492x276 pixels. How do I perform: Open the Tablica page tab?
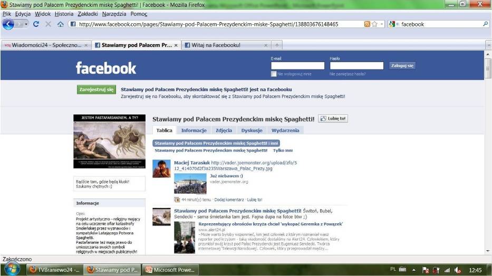click(164, 130)
